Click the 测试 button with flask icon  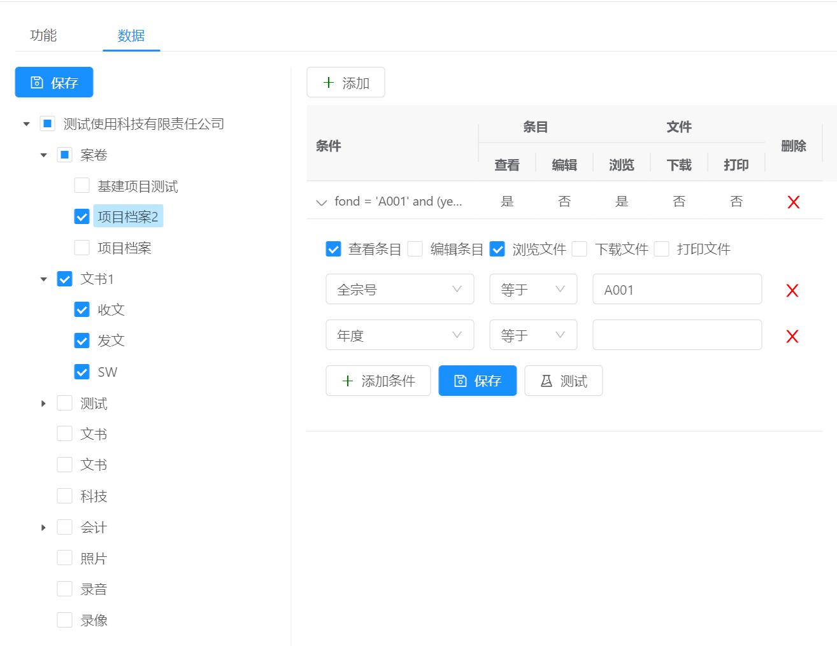click(x=564, y=381)
